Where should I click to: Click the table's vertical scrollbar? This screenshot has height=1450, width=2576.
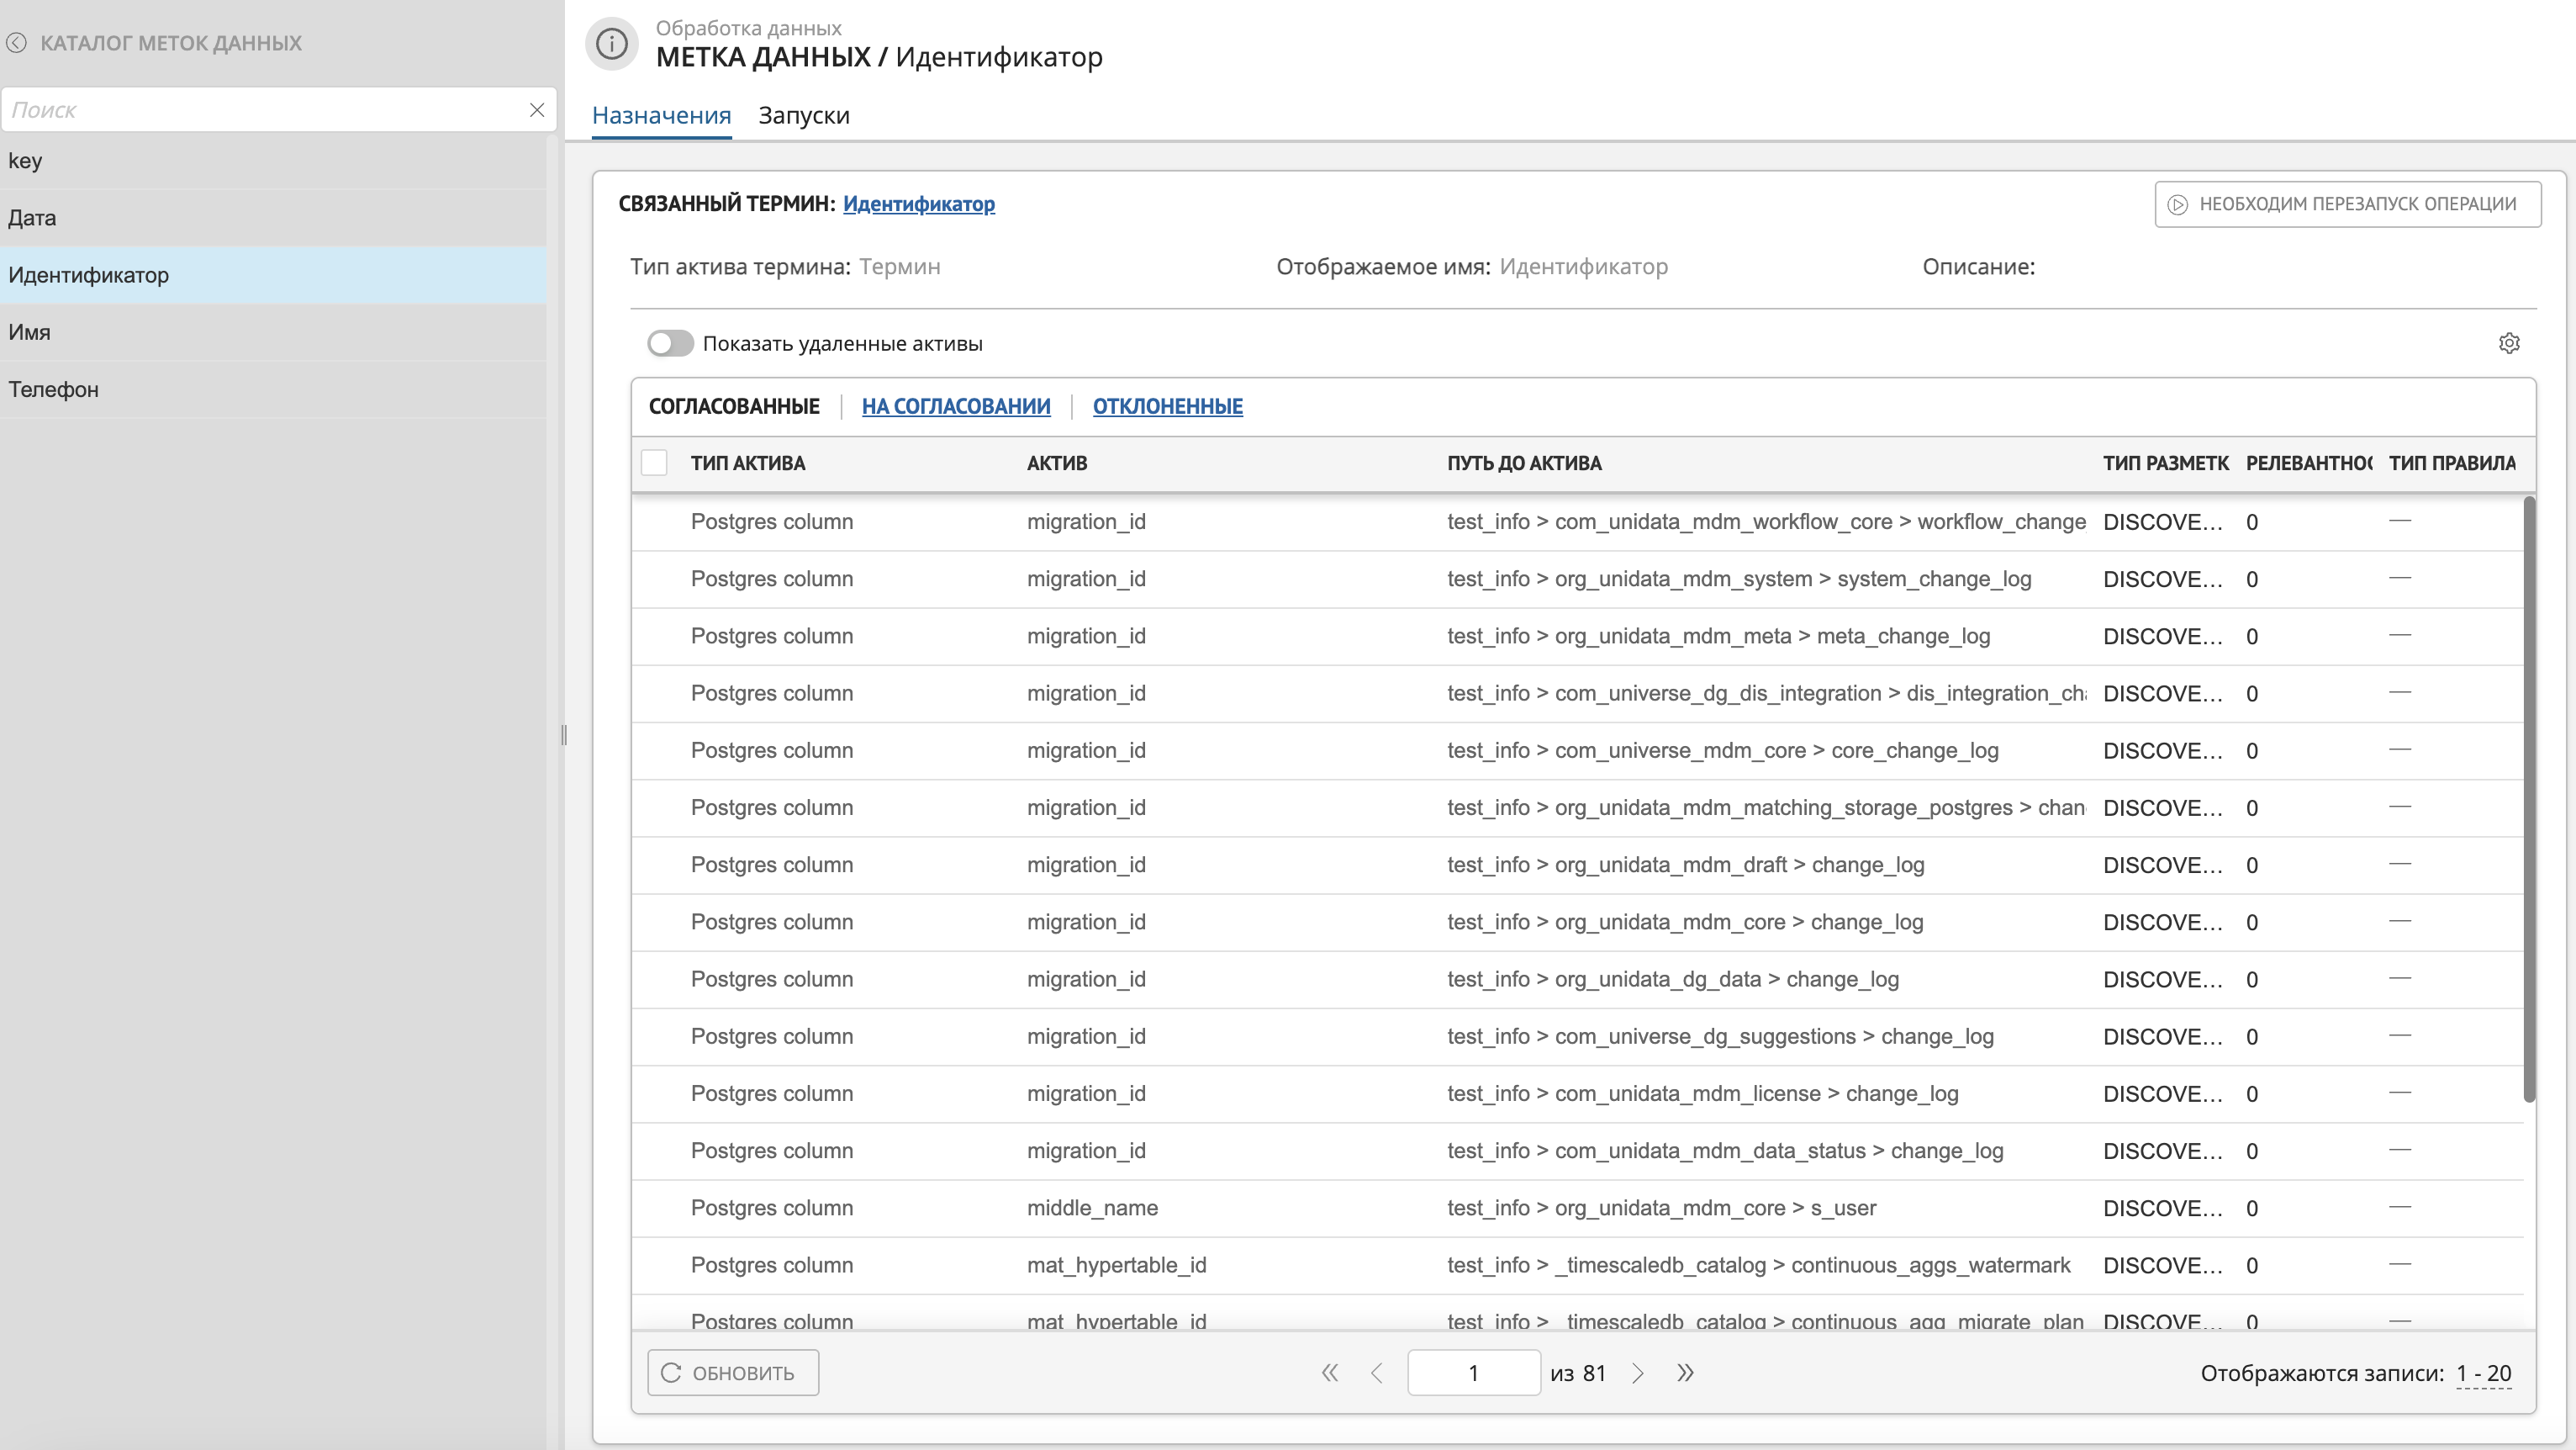click(x=2529, y=801)
